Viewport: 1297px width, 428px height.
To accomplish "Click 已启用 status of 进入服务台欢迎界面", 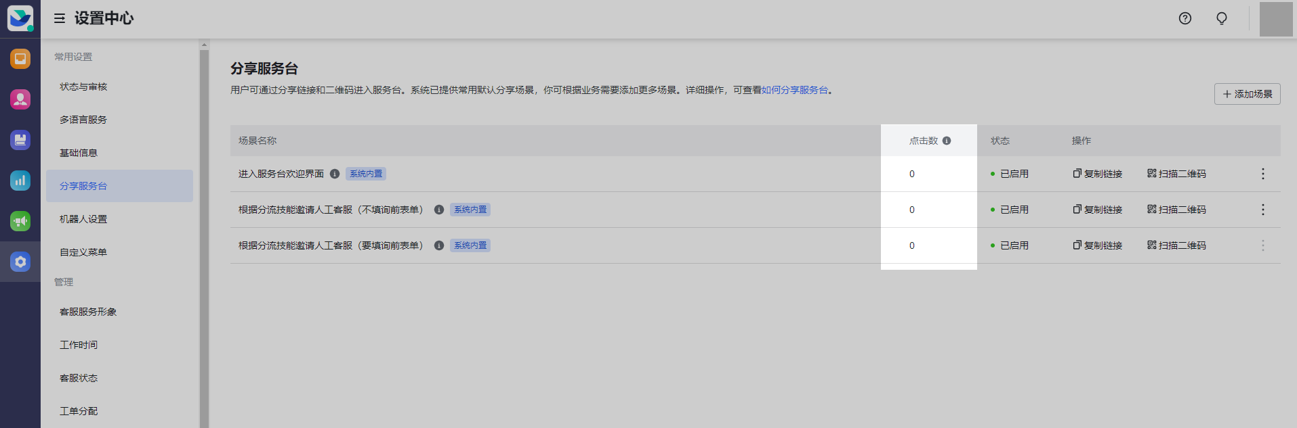I will click(x=1010, y=174).
